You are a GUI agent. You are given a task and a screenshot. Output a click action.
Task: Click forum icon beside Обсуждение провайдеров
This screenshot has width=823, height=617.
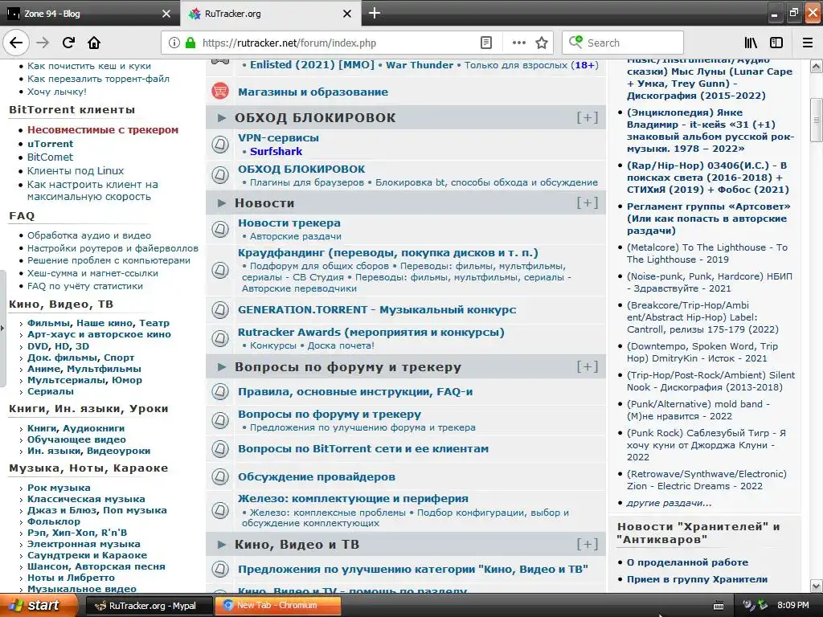pos(220,476)
